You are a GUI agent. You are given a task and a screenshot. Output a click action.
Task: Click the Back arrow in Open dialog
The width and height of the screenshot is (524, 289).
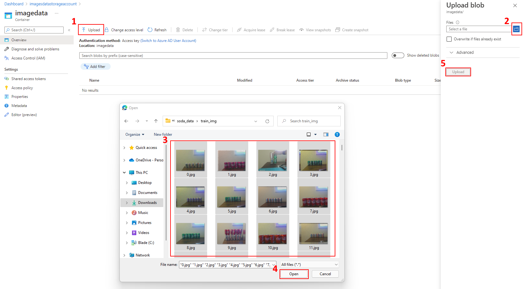point(126,121)
